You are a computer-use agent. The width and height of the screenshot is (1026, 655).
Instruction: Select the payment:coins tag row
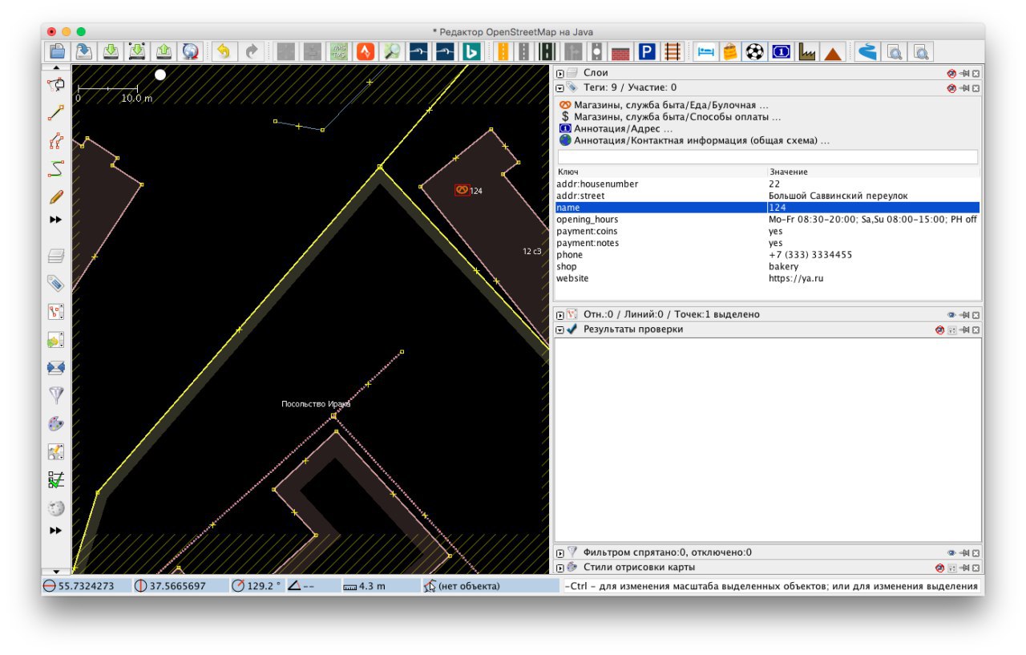coord(768,231)
